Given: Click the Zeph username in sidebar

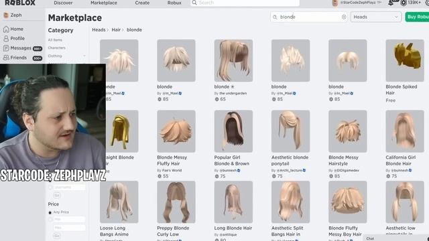Looking at the screenshot, I should point(16,15).
